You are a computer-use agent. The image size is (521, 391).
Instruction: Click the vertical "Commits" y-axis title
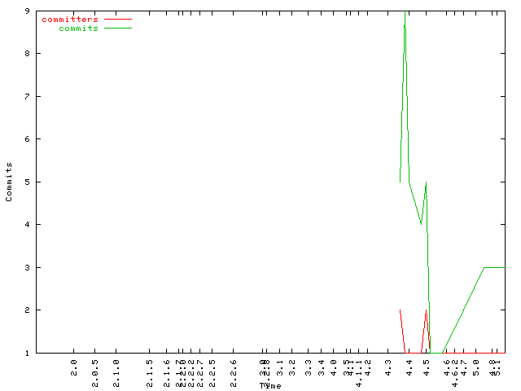[x=10, y=182]
